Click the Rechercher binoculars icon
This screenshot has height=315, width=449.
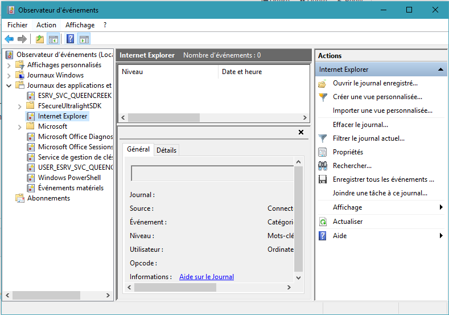[323, 166]
